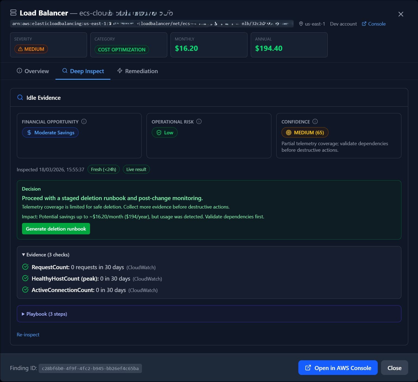This screenshot has width=418, height=382.
Task: Open the Remediation tab
Action: [138, 71]
